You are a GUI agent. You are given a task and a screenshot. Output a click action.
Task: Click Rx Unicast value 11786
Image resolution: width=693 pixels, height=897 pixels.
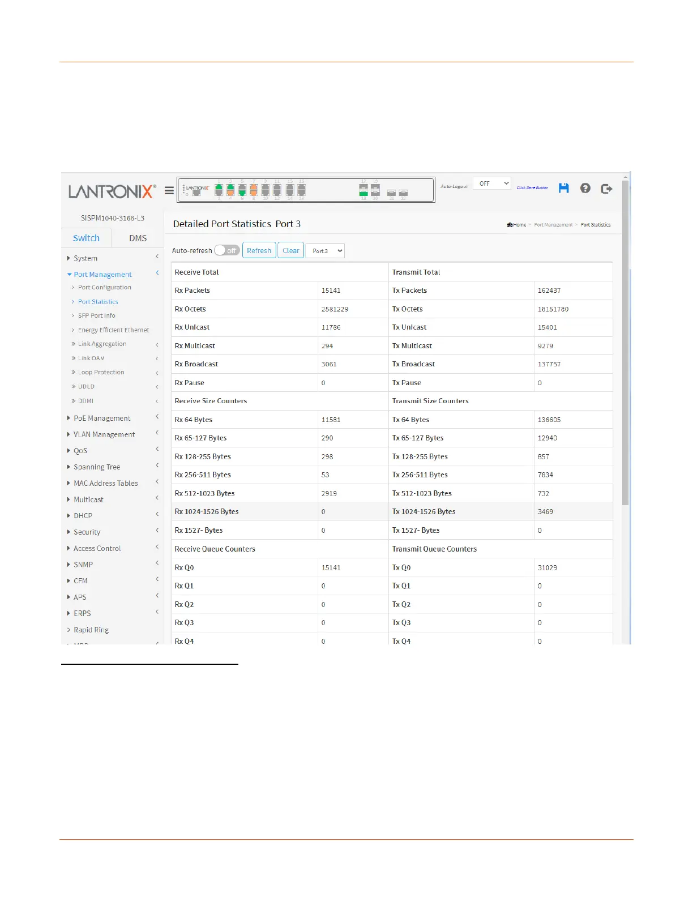pyautogui.click(x=331, y=327)
